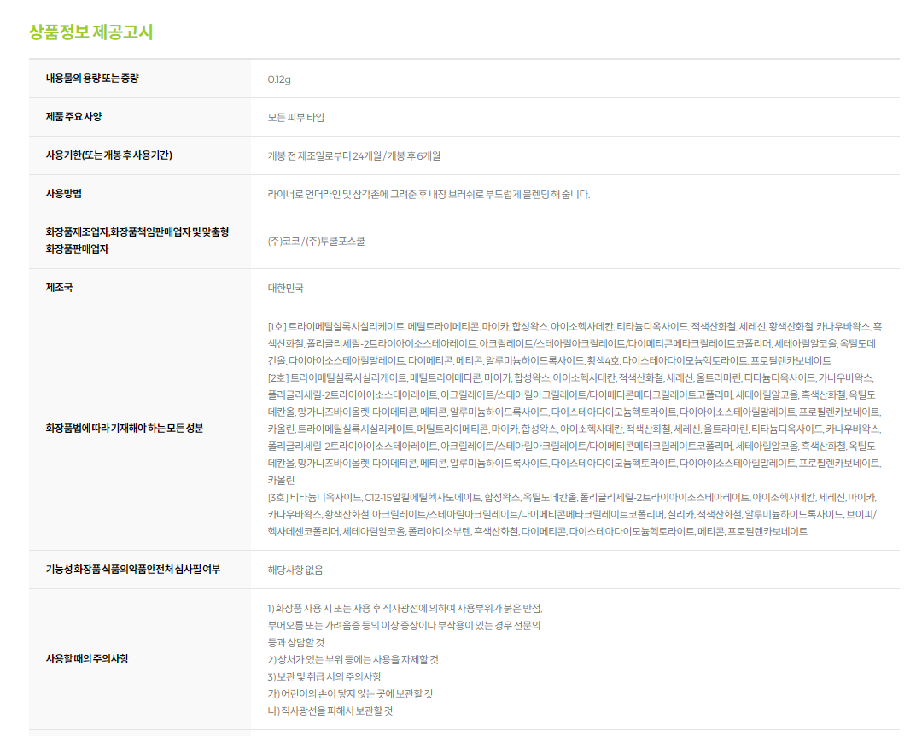Select the 사용할 때의 주의사항 label

(88, 659)
